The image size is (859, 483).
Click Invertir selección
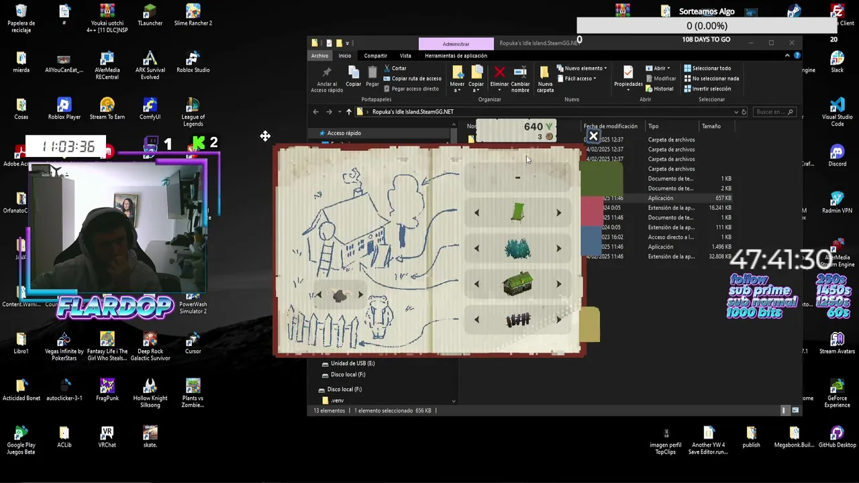tap(707, 89)
